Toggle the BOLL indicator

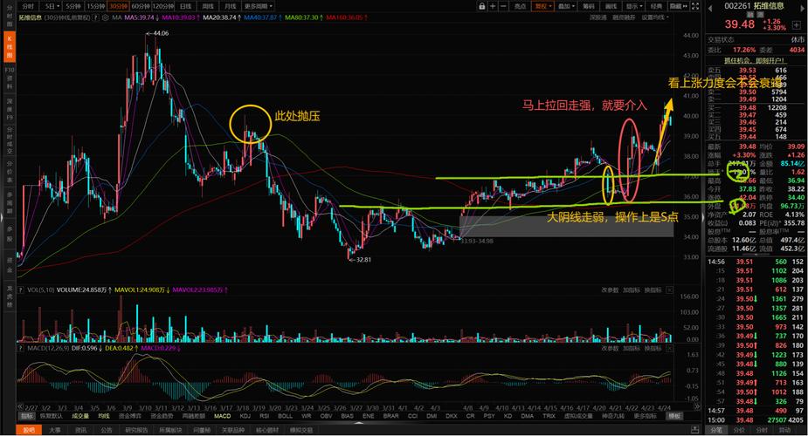(285, 416)
